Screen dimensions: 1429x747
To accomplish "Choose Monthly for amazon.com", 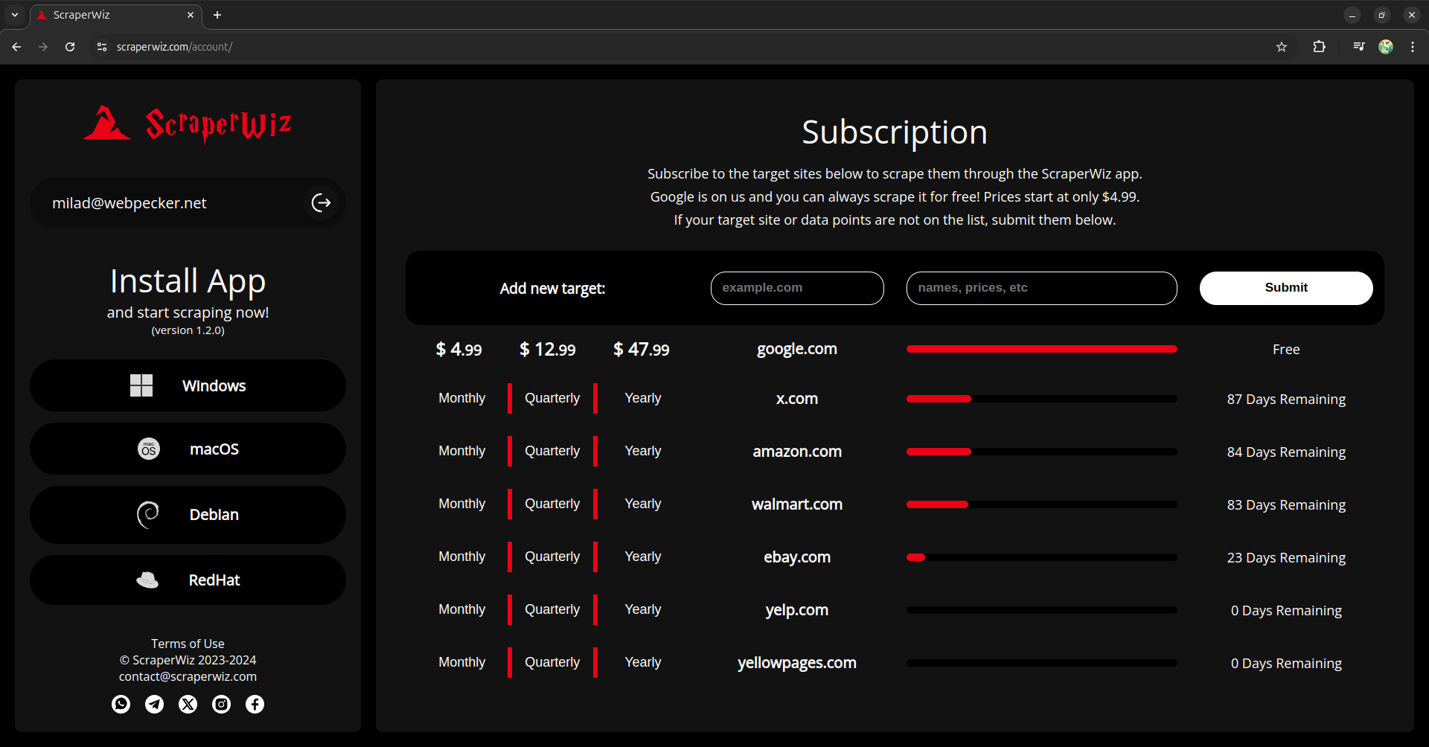I will pyautogui.click(x=461, y=451).
